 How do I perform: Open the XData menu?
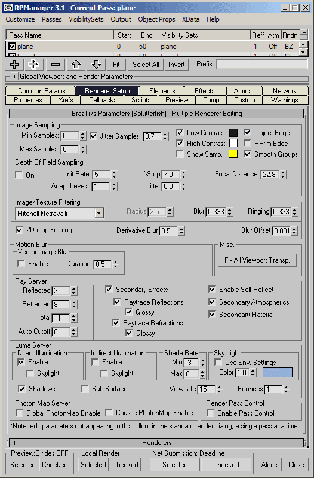pos(191,19)
